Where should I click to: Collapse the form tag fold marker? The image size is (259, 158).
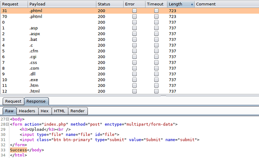(8, 124)
